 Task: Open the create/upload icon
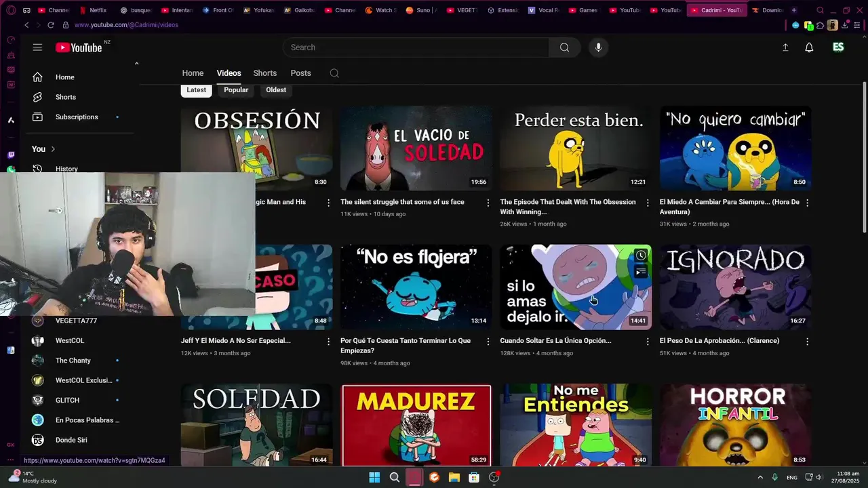[785, 47]
